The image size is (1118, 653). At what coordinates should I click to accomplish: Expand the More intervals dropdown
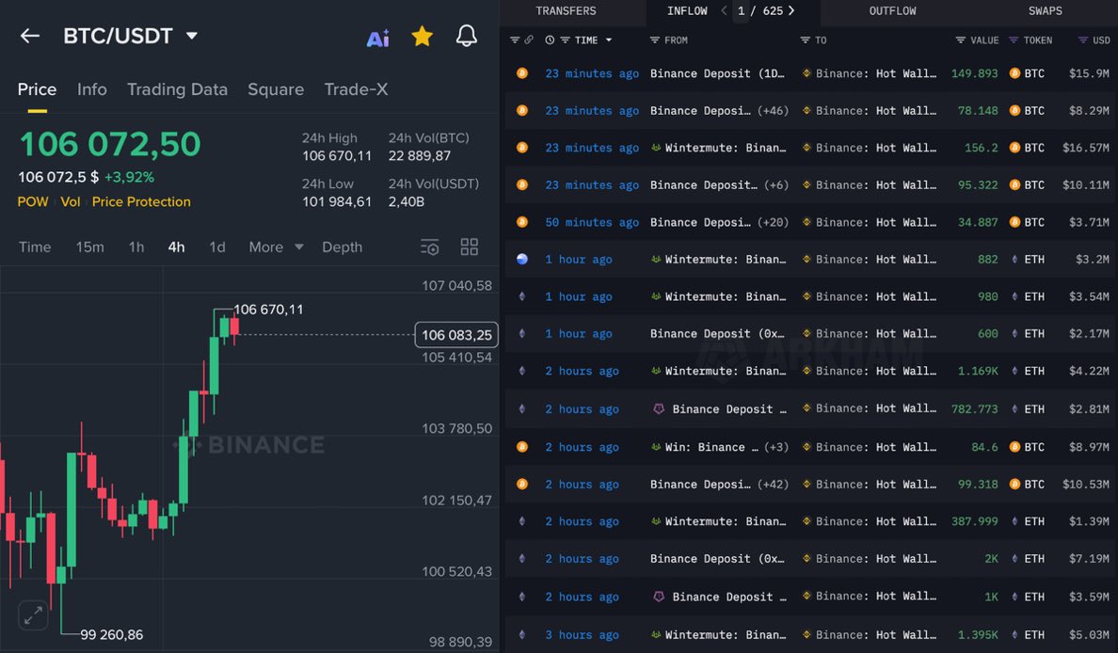(x=276, y=247)
